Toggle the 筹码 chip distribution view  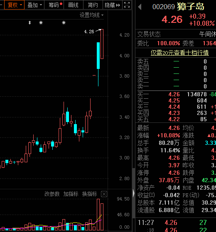point(54,5)
